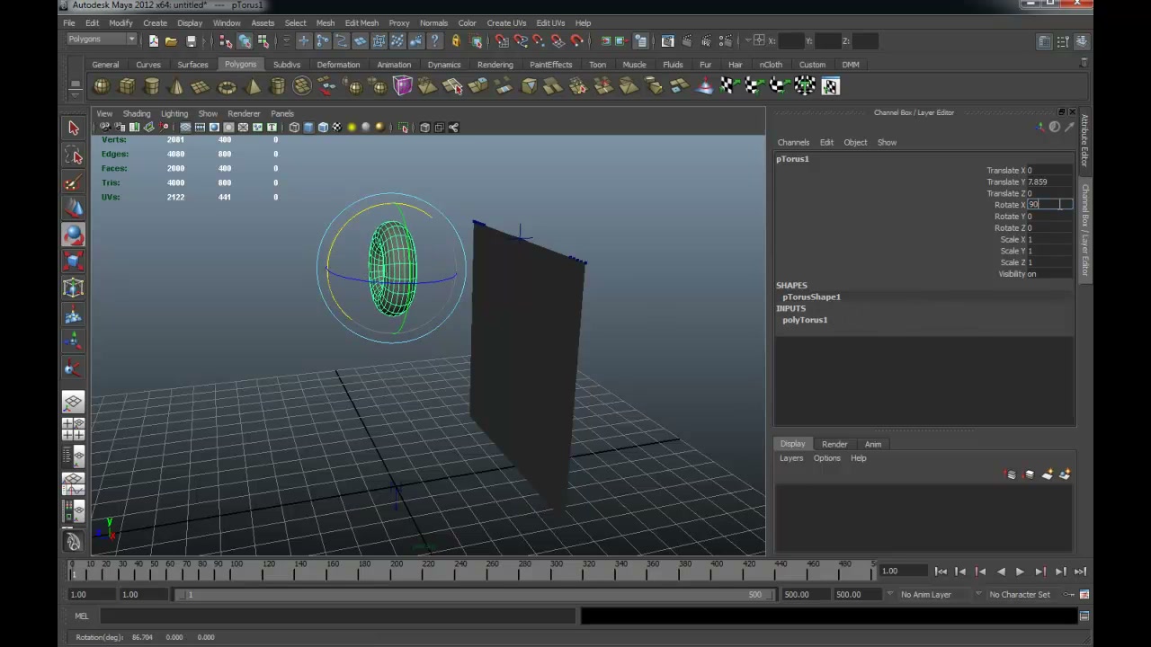The width and height of the screenshot is (1151, 647).
Task: Select the Select tool arrow in toolbox
Action: [x=74, y=128]
